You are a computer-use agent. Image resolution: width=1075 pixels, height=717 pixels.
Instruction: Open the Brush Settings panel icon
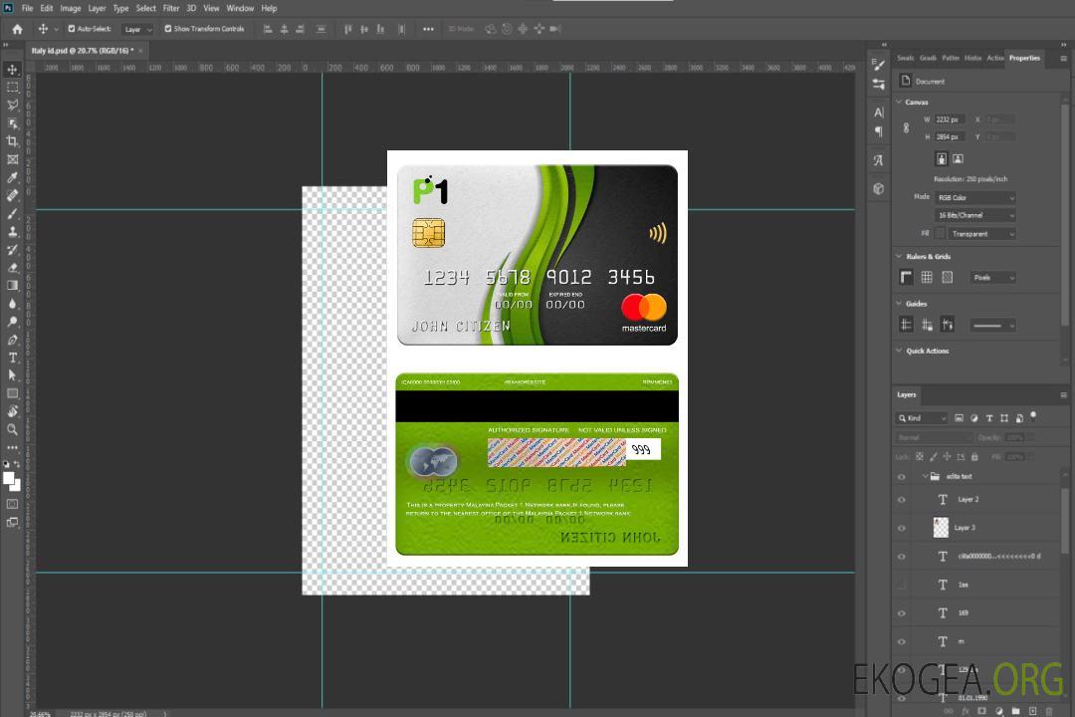tap(878, 65)
